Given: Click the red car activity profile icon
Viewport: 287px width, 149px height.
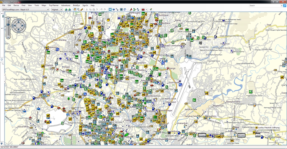Looking at the screenshot, I should [x=143, y=9].
